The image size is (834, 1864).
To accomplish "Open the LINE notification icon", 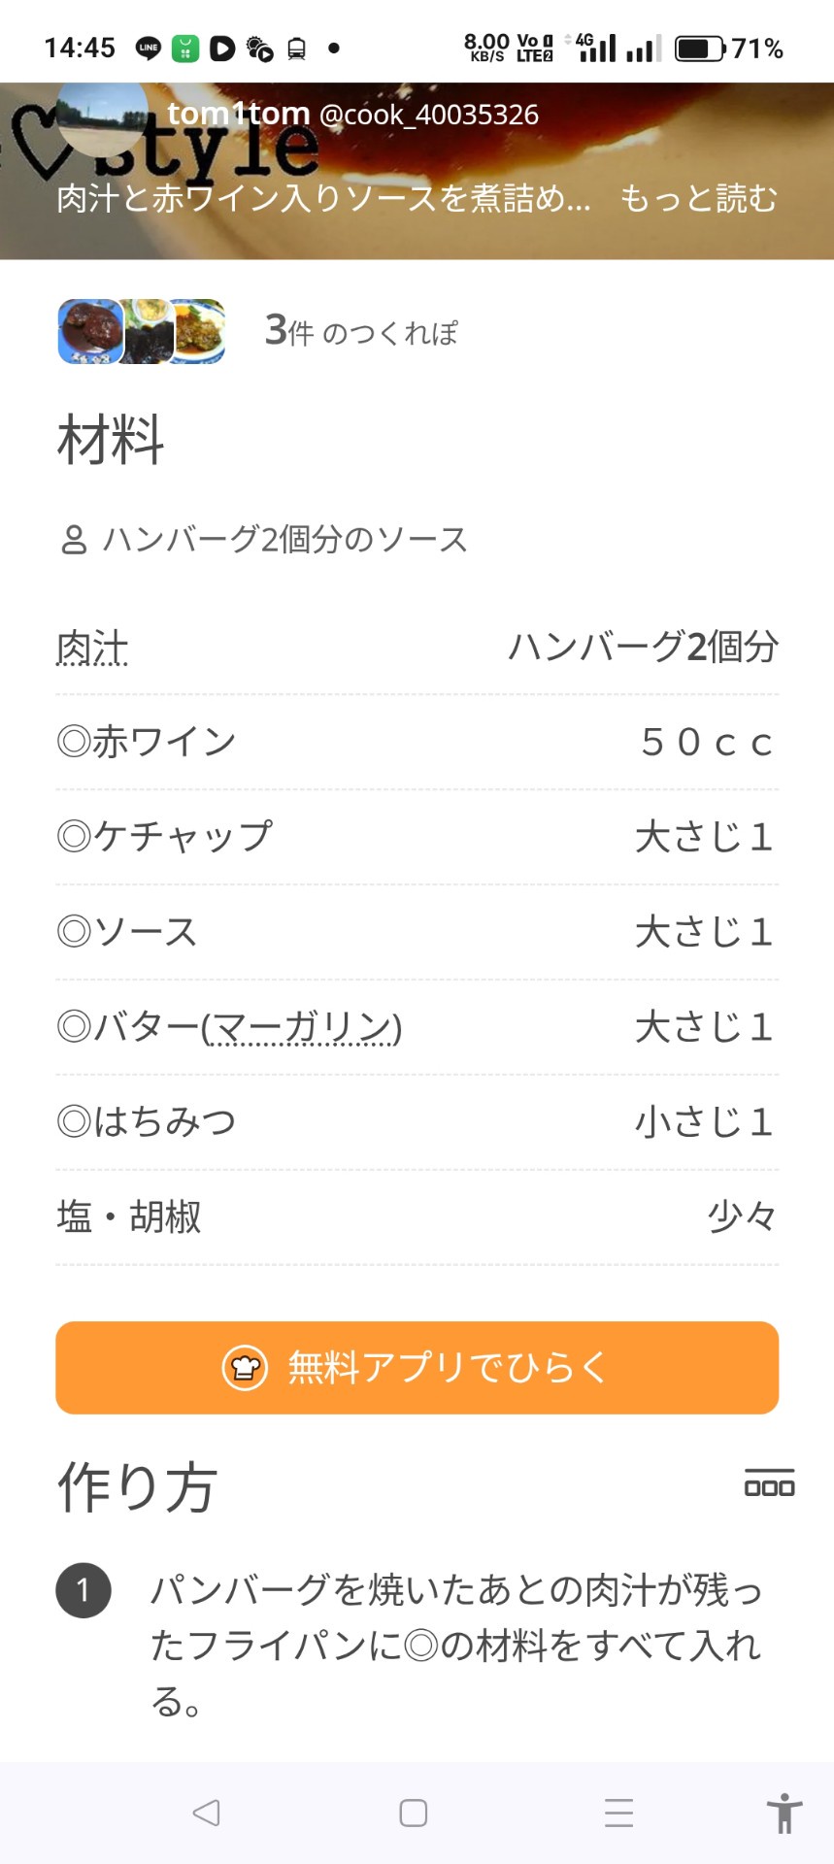I will [148, 48].
